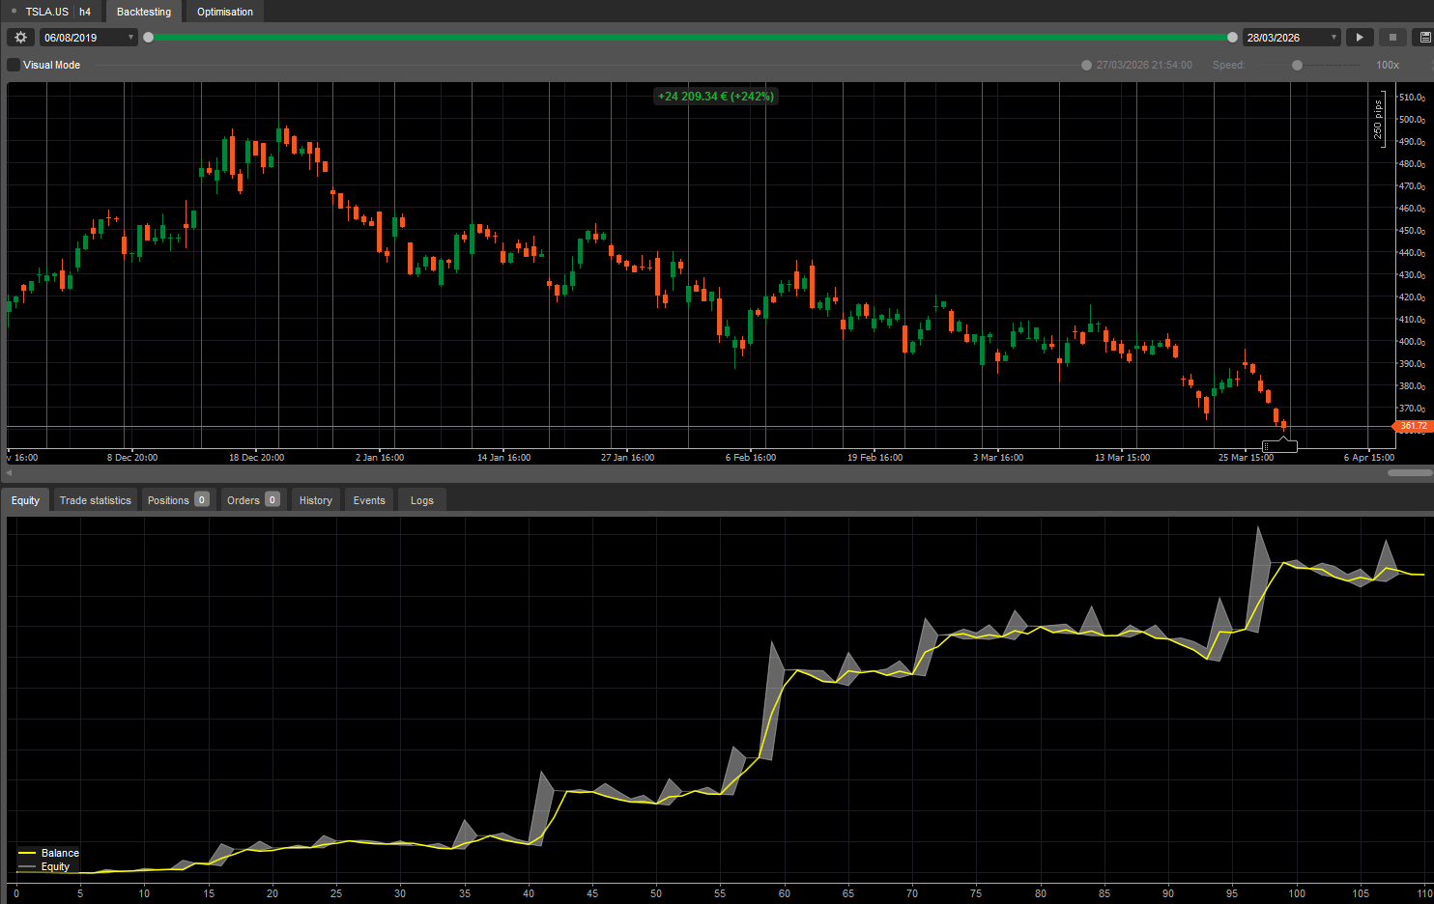
Task: Open the History panel
Action: point(315,499)
